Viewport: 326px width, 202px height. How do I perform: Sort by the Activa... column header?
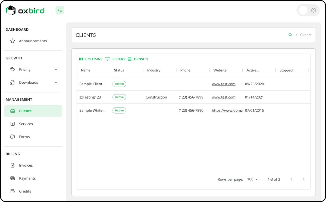click(253, 70)
